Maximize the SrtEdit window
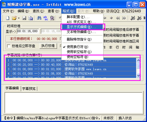147x122 pixels. coord(136,4)
